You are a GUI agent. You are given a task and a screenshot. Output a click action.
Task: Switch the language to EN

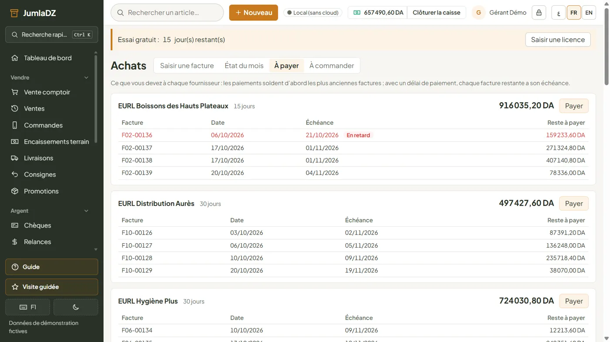tap(589, 13)
